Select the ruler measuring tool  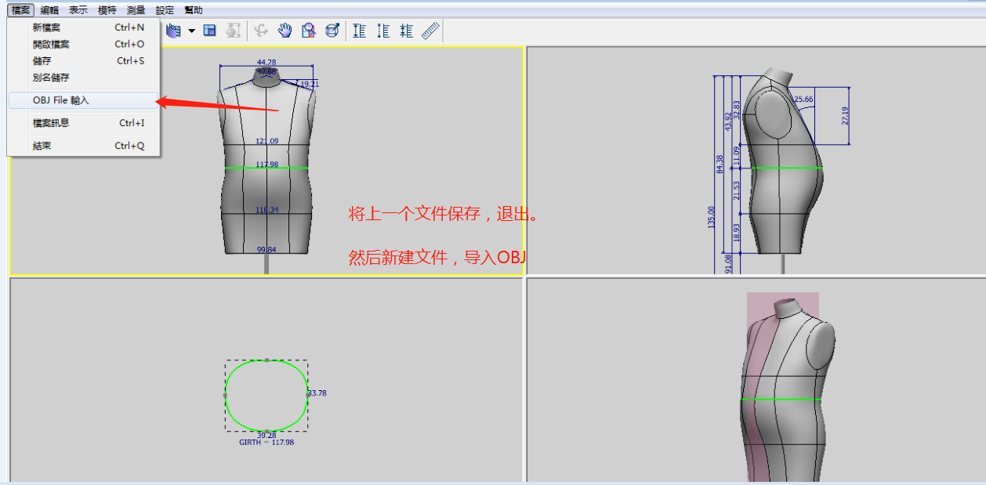[431, 31]
